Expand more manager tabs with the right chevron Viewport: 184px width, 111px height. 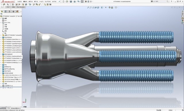click(x=21, y=11)
